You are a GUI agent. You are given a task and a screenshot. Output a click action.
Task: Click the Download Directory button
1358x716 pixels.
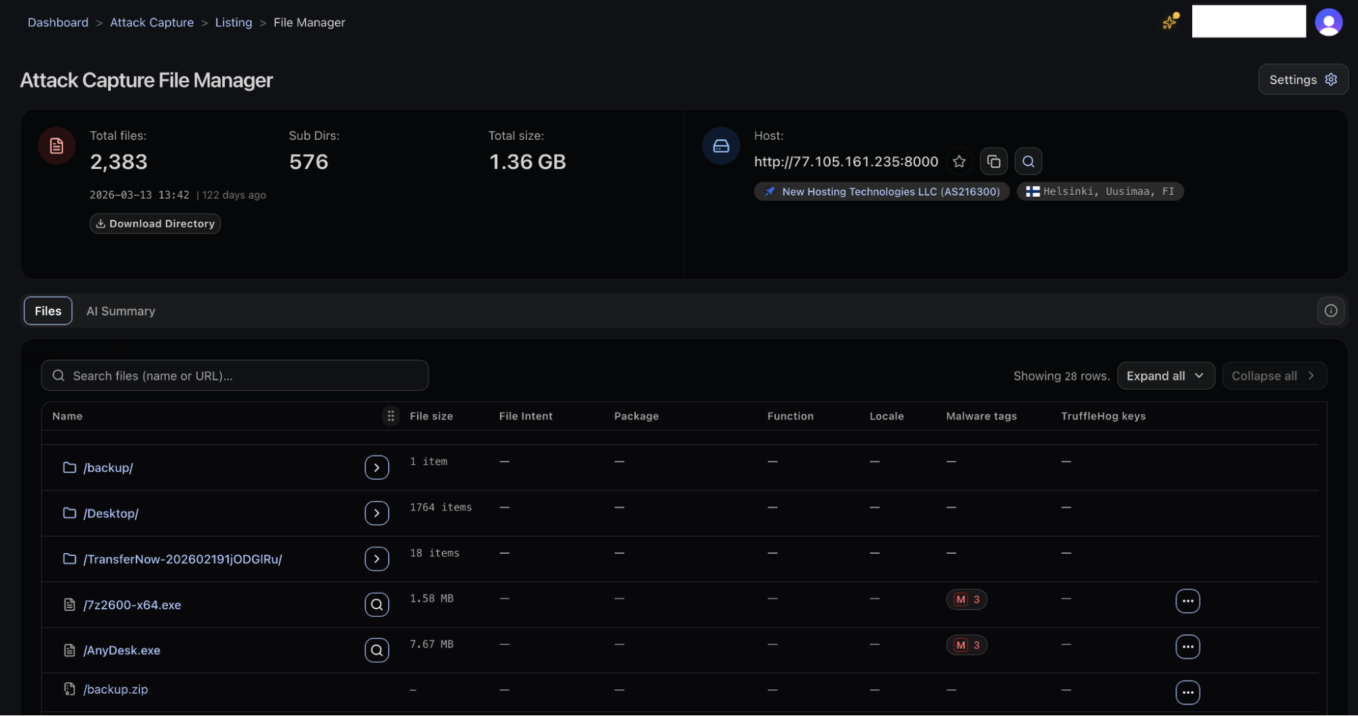coord(155,223)
